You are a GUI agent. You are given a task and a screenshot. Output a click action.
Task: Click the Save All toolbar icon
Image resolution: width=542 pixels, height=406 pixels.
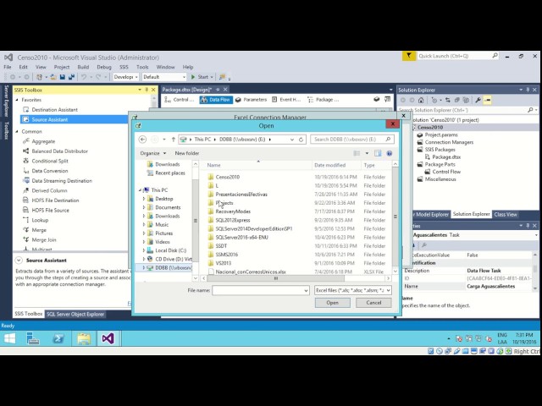71,77
